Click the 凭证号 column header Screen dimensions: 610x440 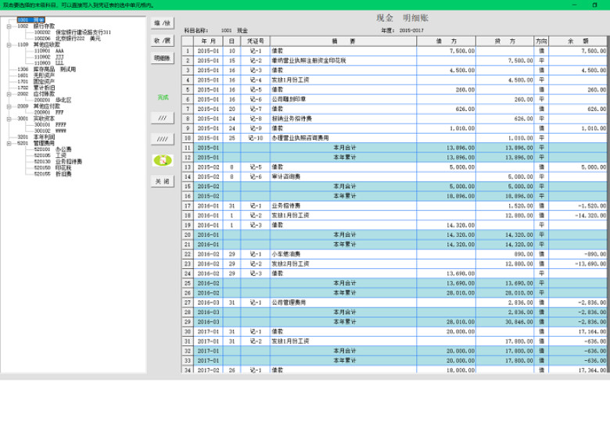tap(255, 41)
